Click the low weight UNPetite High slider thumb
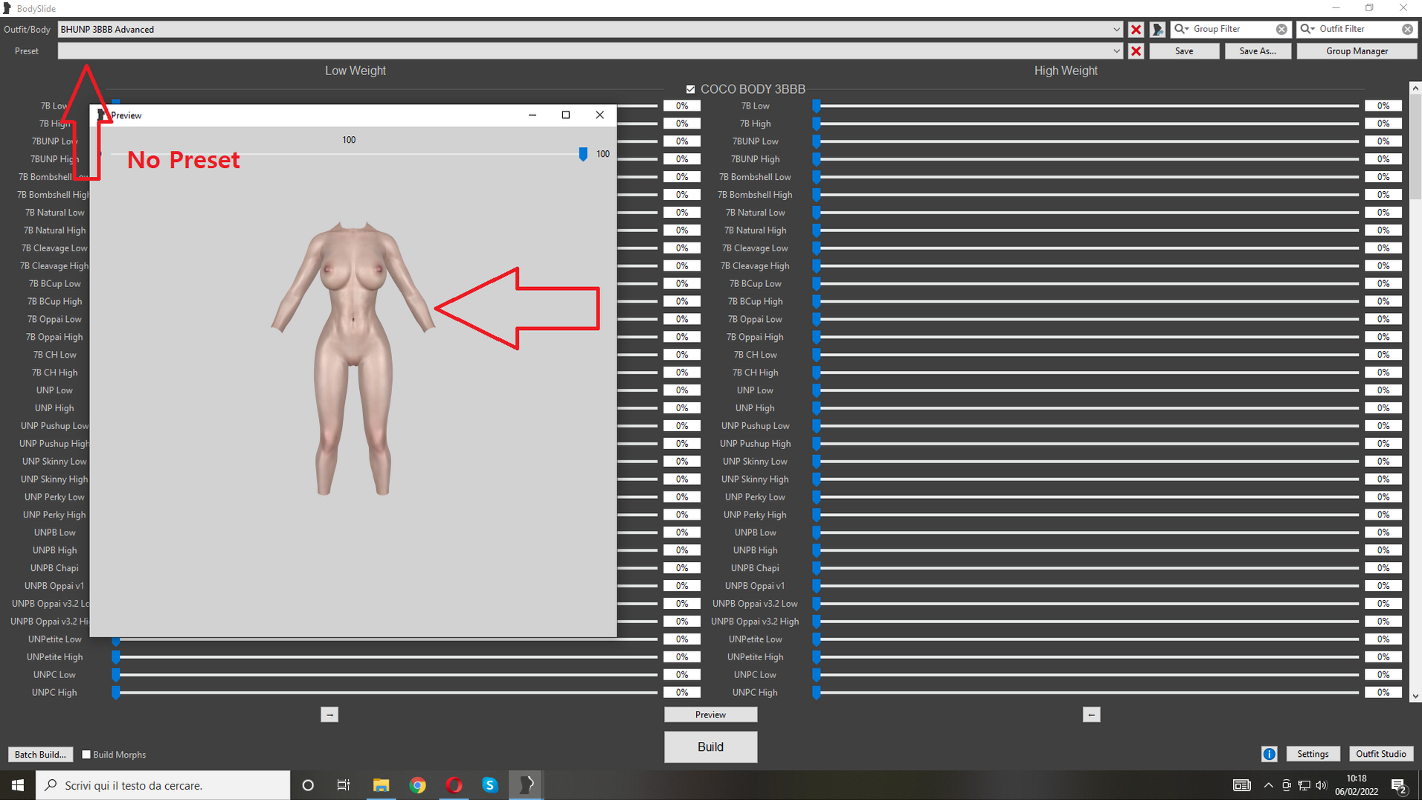Screen dimensions: 1422x803 (116, 657)
